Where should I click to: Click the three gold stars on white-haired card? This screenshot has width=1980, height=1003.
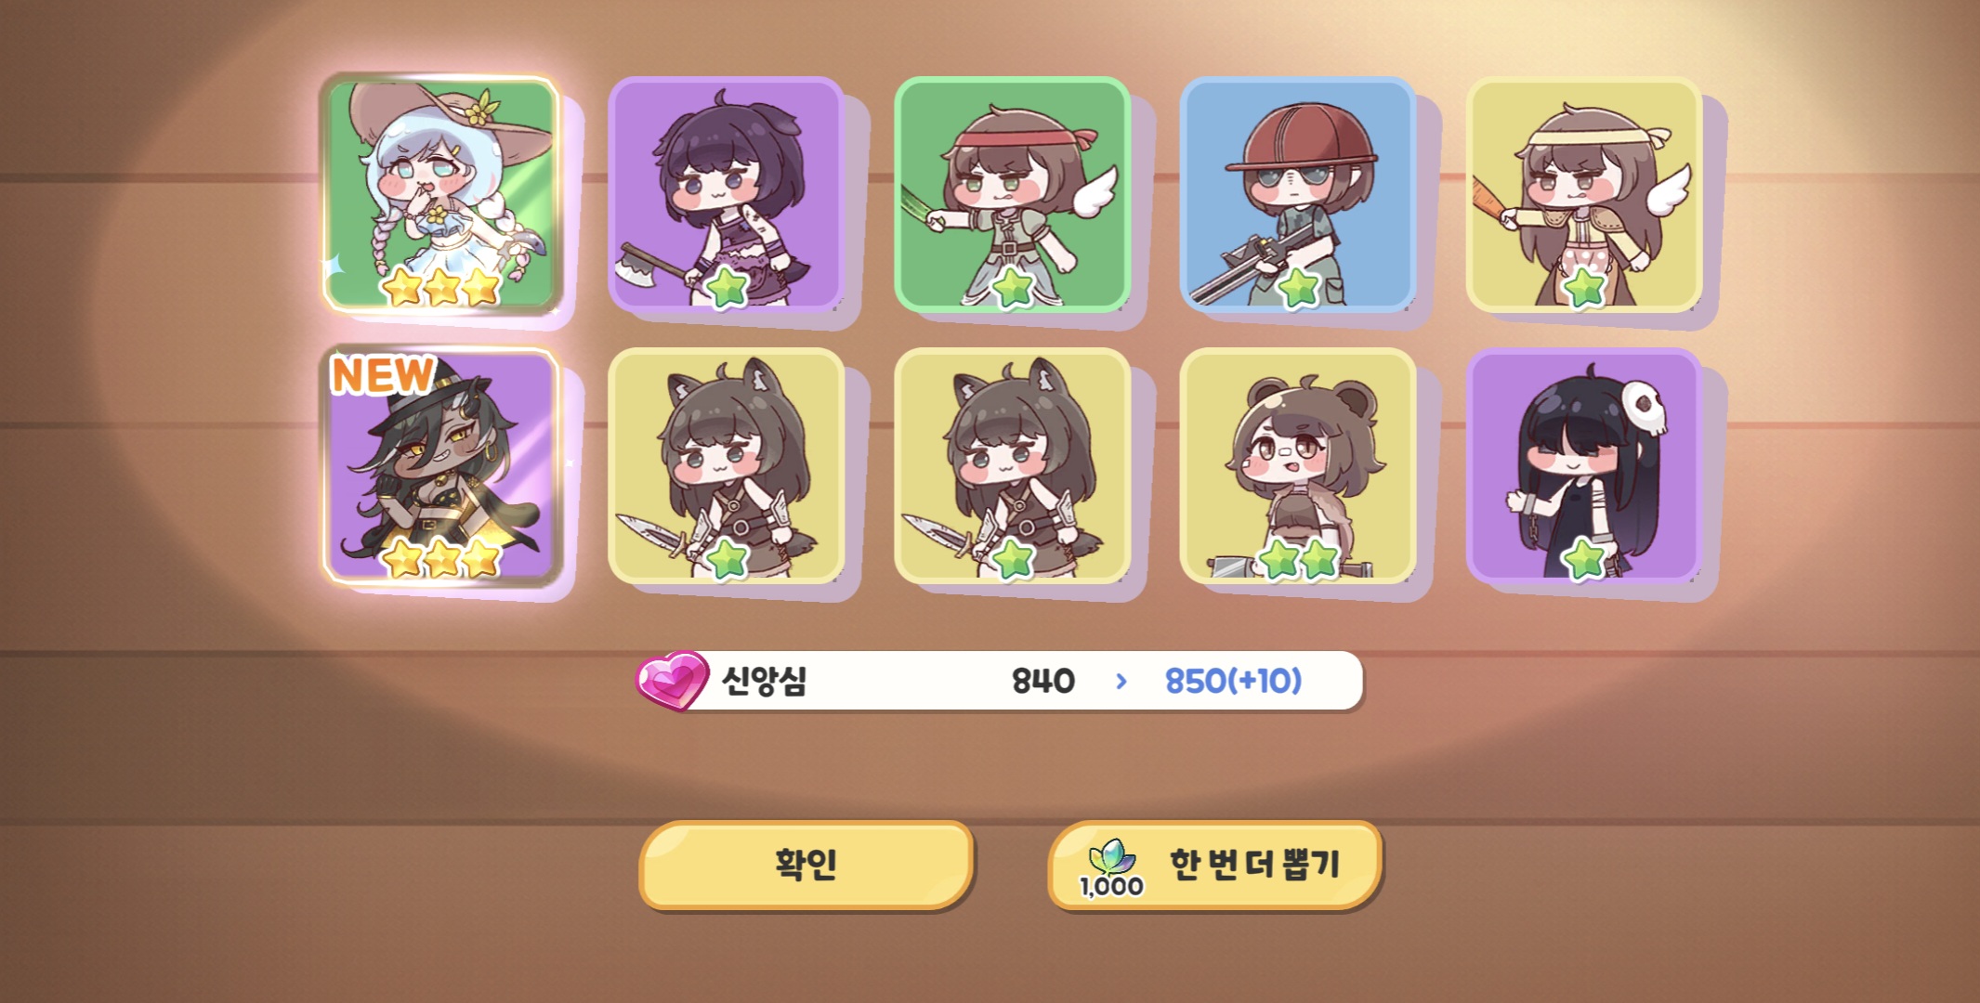point(442,287)
